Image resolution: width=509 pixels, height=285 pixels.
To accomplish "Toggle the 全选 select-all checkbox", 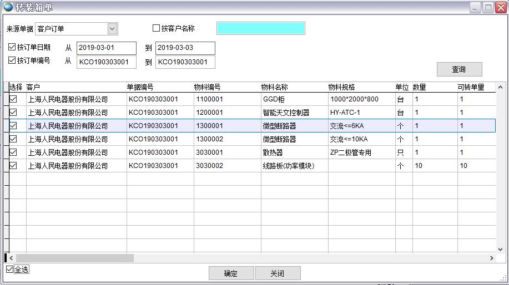I will pyautogui.click(x=9, y=269).
